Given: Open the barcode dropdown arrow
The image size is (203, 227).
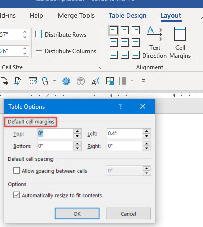Looking at the screenshot, I should [132, 81].
